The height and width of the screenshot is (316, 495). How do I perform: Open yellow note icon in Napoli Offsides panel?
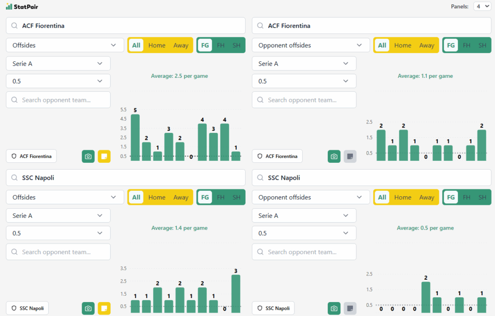[x=104, y=308]
